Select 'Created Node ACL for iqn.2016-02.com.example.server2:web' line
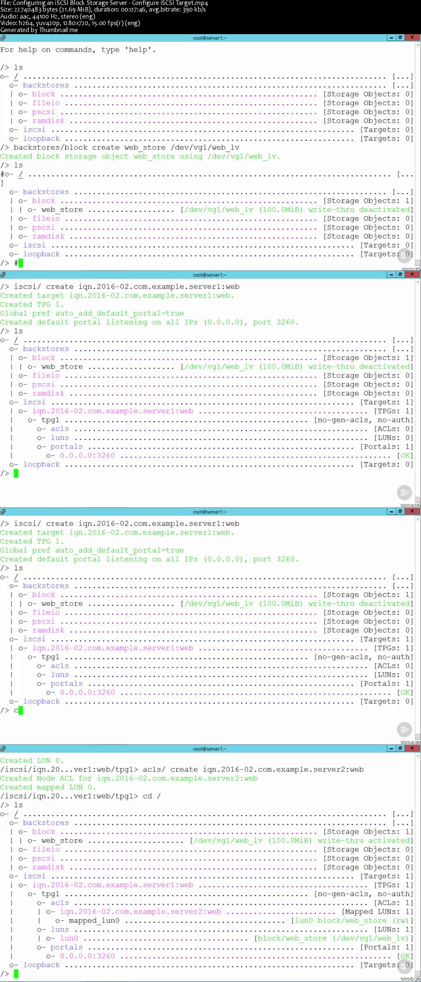 pyautogui.click(x=129, y=778)
